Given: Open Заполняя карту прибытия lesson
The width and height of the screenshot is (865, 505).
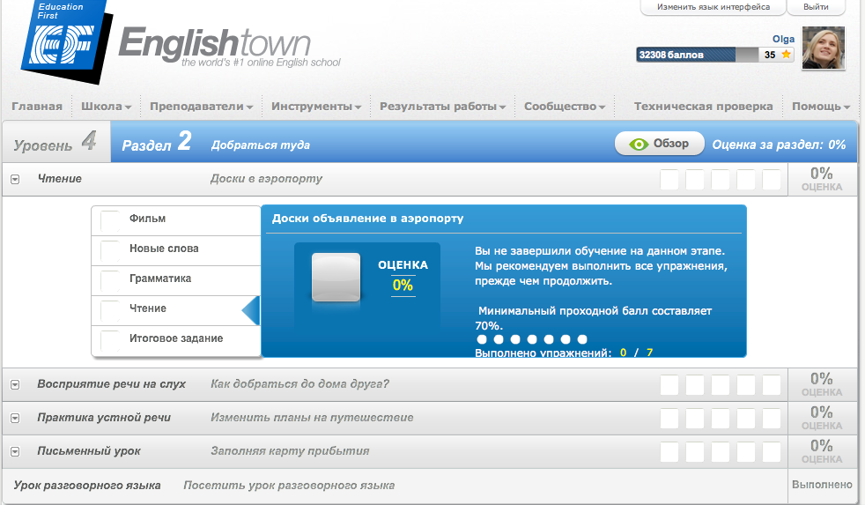Looking at the screenshot, I should tap(290, 451).
